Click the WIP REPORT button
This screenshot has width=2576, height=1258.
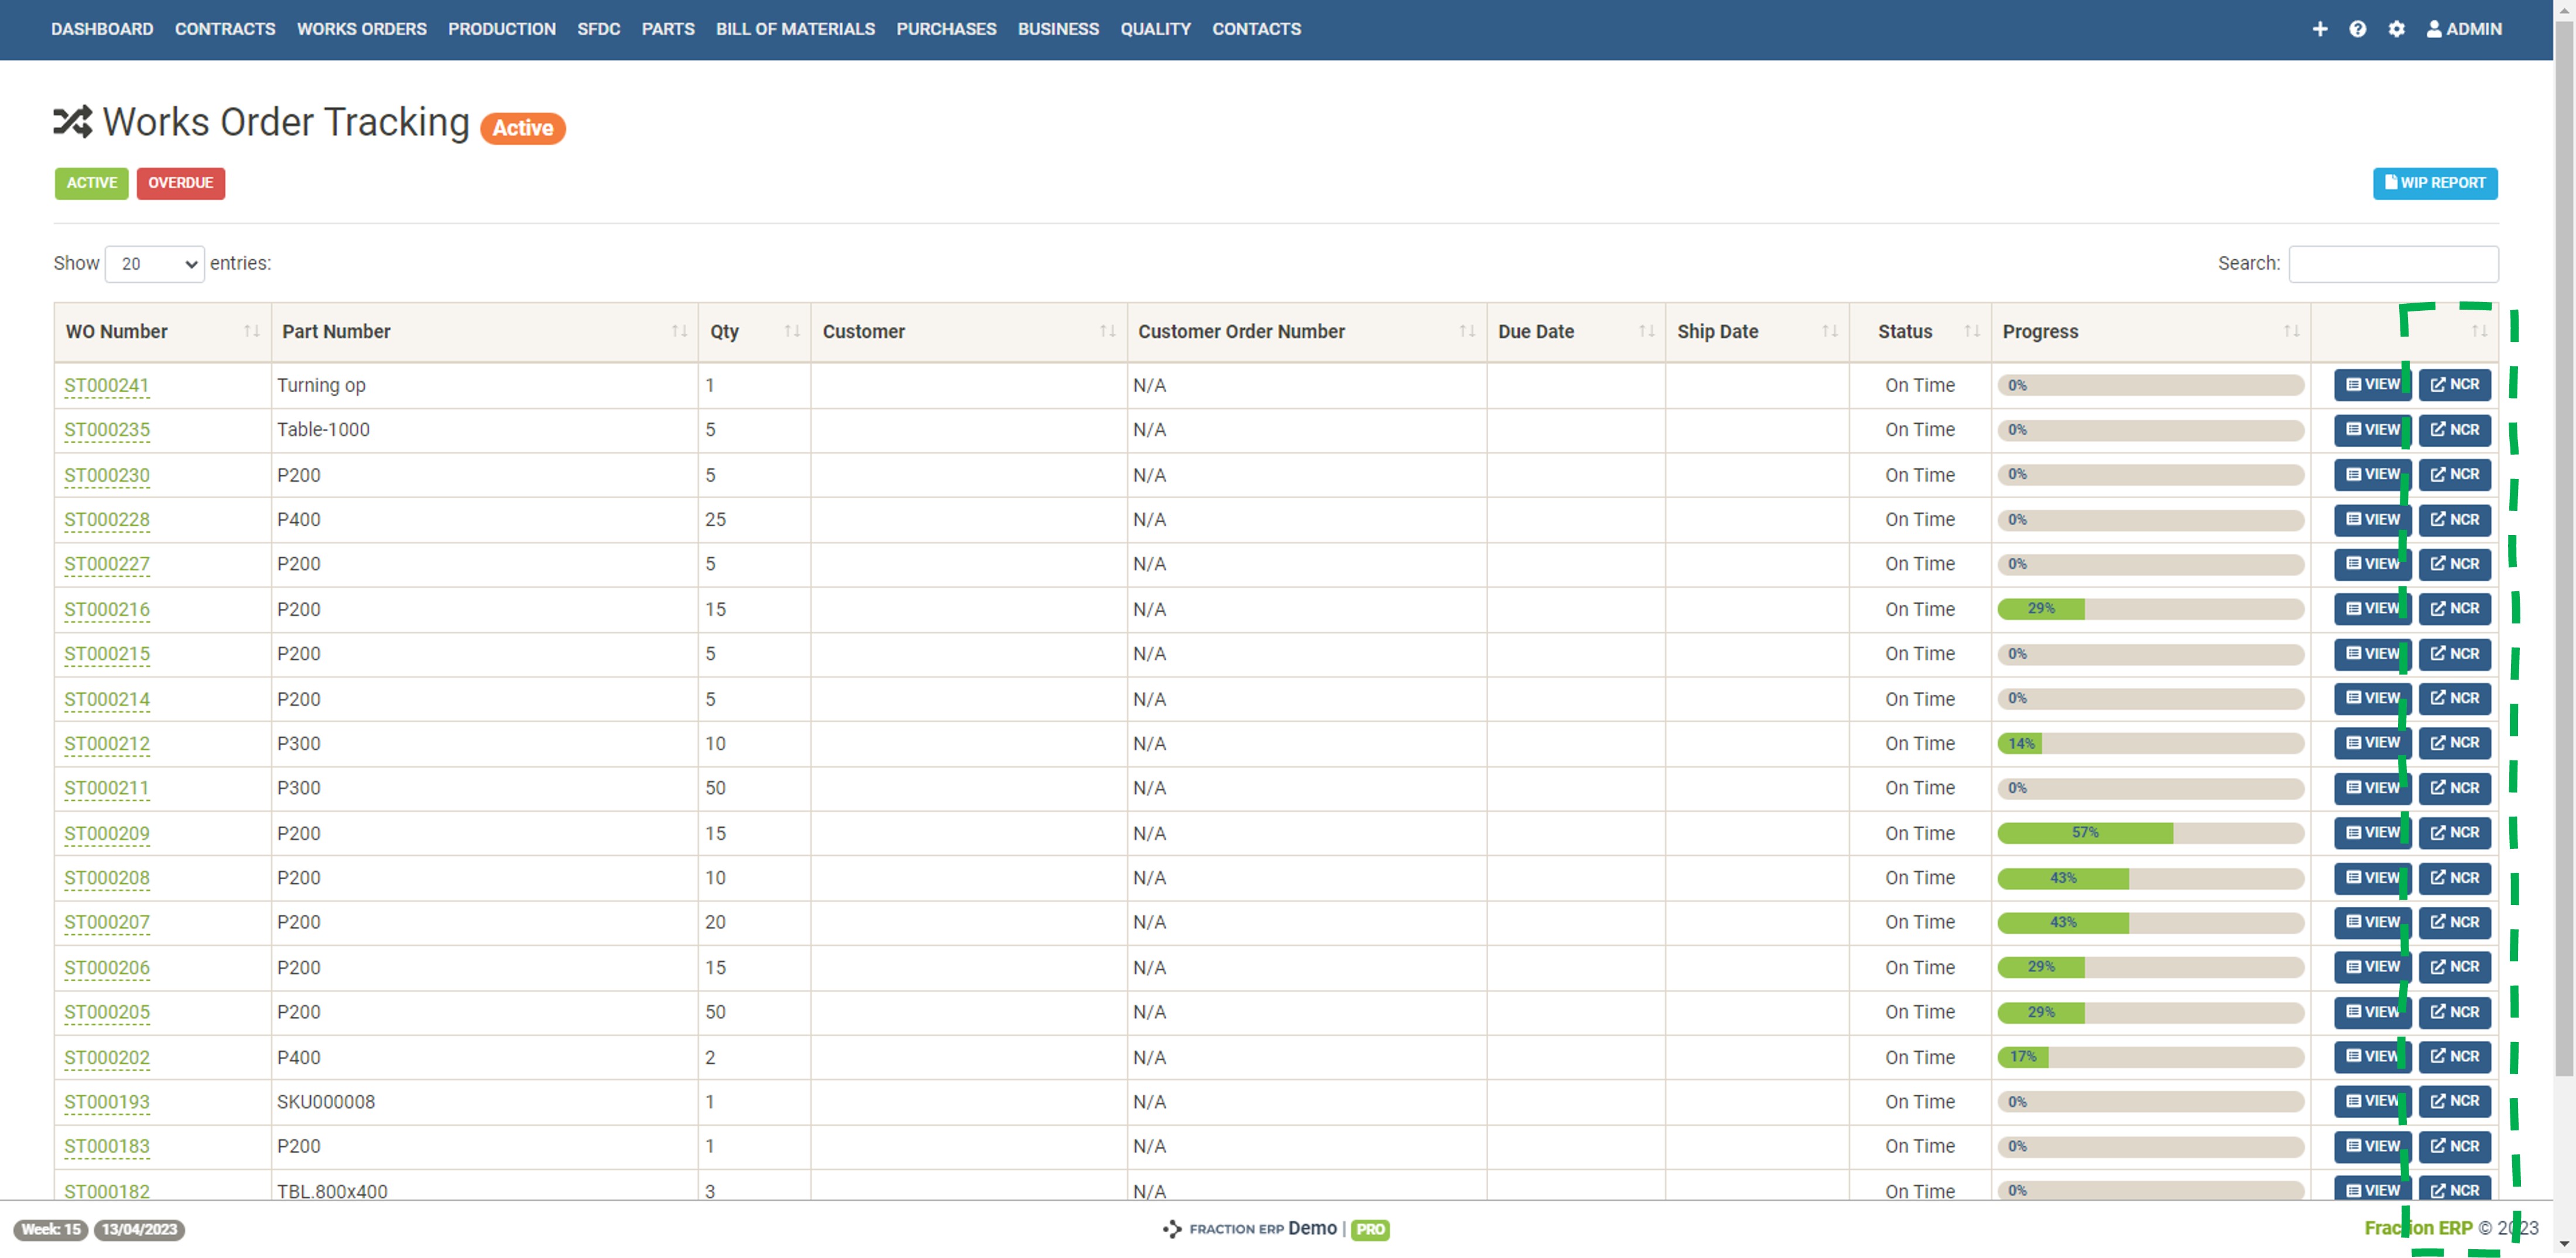[2435, 183]
